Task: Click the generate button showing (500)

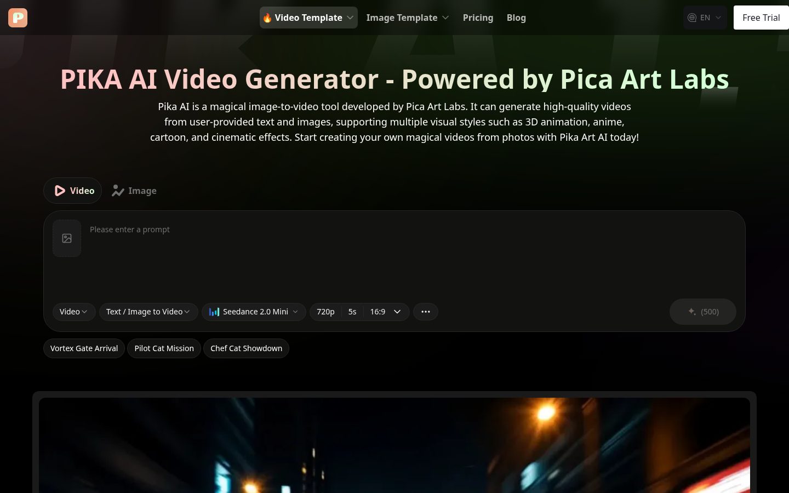Action: (703, 312)
